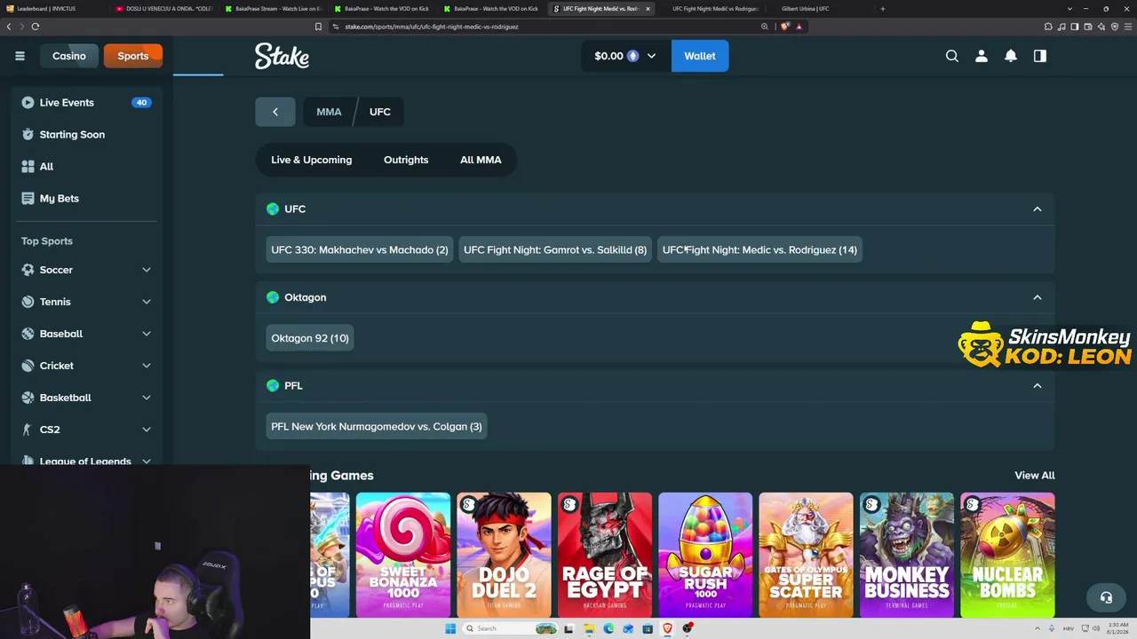Expand the Cricket sidebar chevron

[x=147, y=366]
